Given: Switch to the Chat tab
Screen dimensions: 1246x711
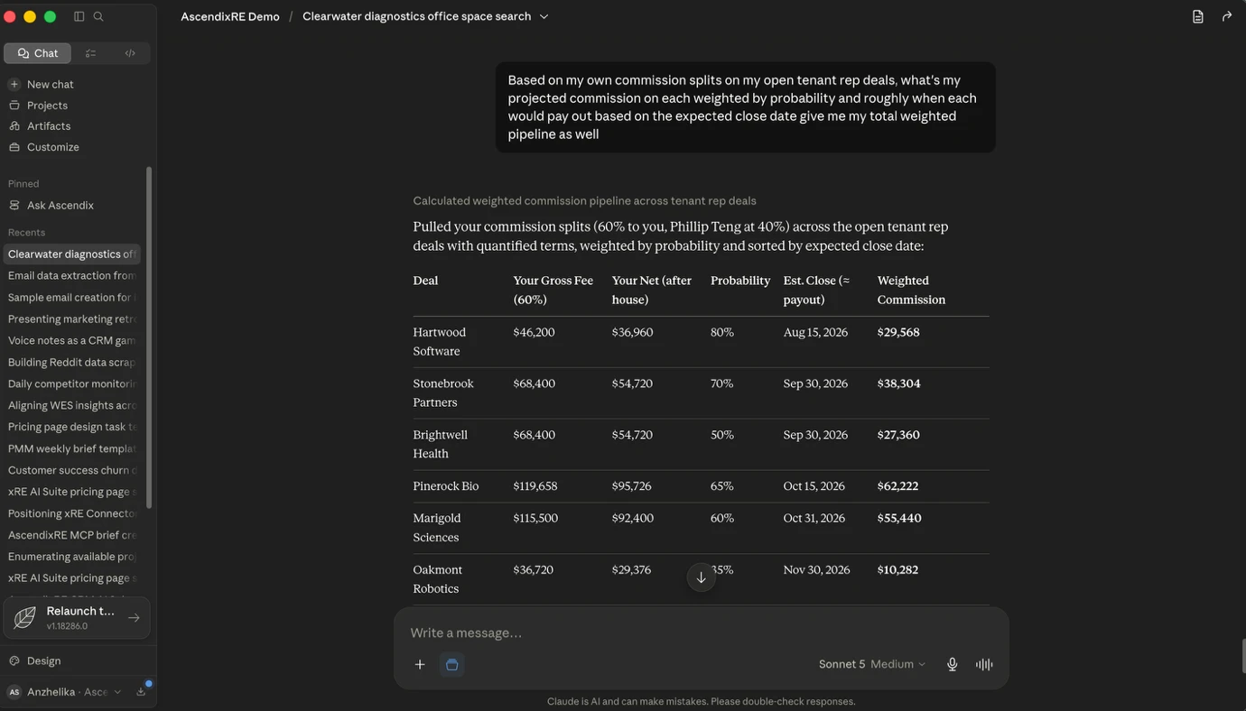Looking at the screenshot, I should 38,53.
